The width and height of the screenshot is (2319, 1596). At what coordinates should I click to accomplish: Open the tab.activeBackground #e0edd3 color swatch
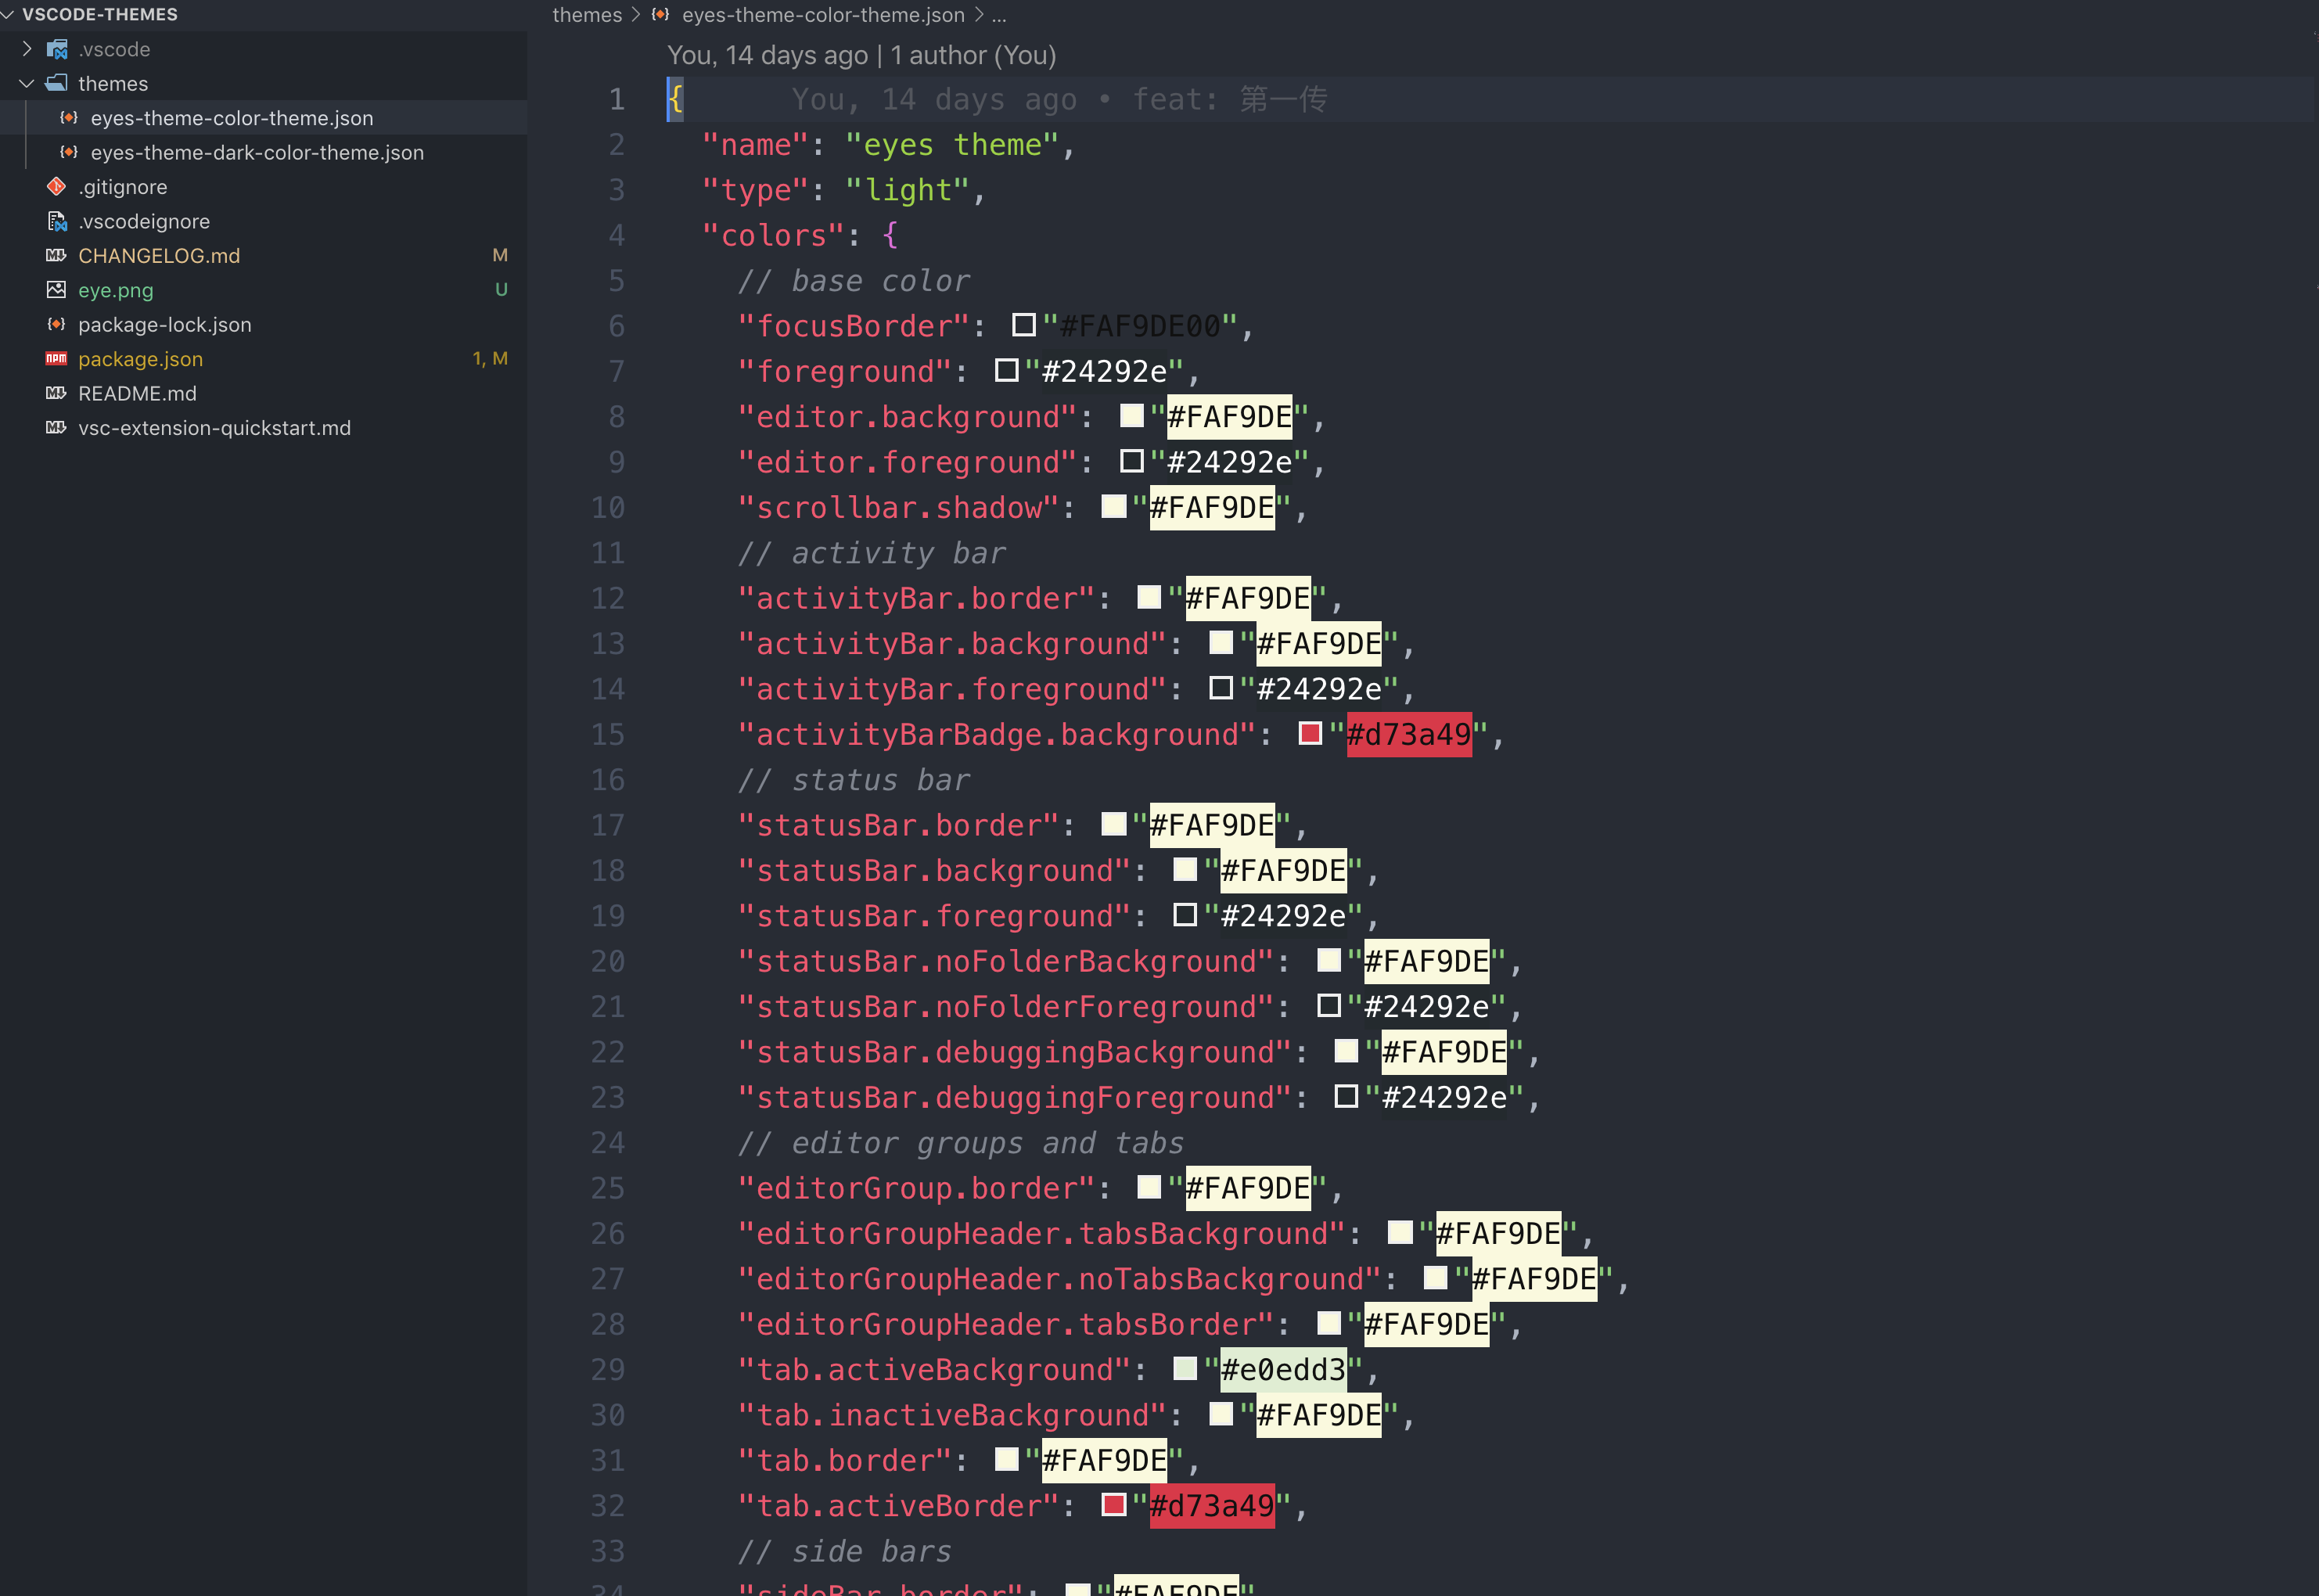click(x=1185, y=1369)
